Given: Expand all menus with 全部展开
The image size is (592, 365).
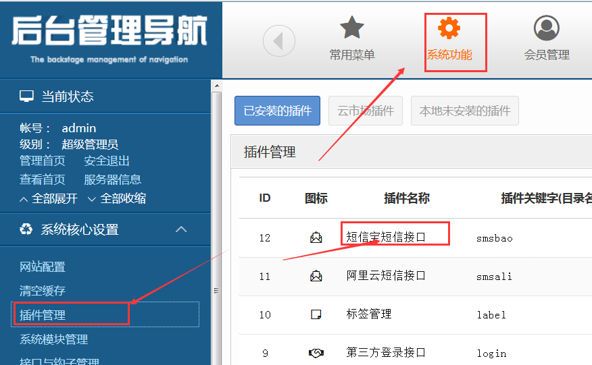Looking at the screenshot, I should pyautogui.click(x=49, y=198).
